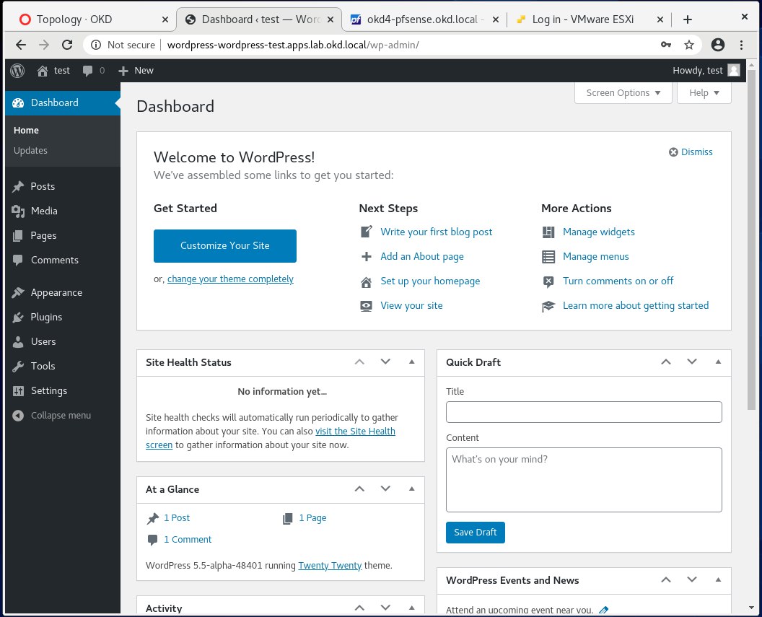Image resolution: width=762 pixels, height=617 pixels.
Task: Go back with the browser back arrow
Action: coord(21,45)
